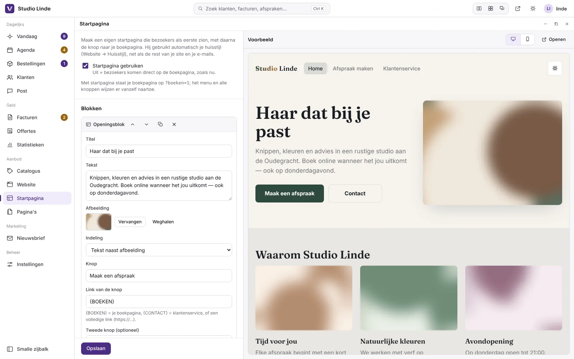Switch preview to desktop view

[x=513, y=39]
